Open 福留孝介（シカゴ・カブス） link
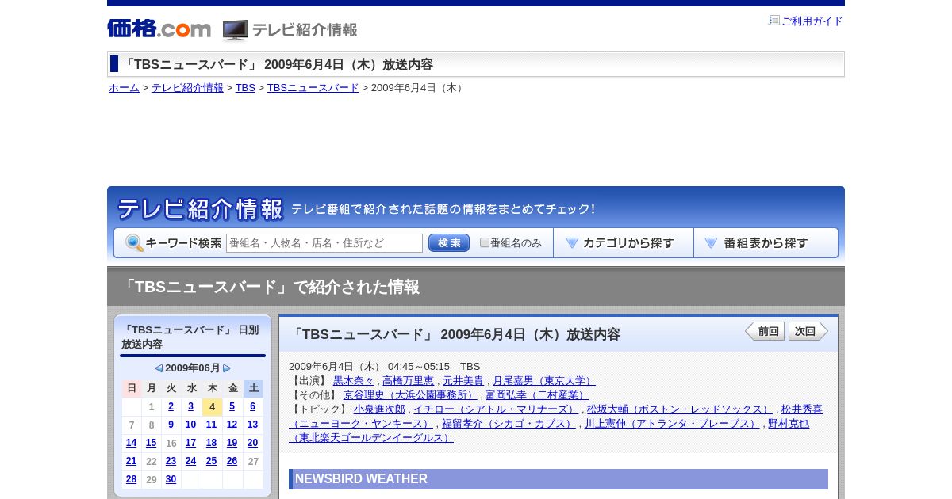This screenshot has height=499, width=952. coord(509,424)
